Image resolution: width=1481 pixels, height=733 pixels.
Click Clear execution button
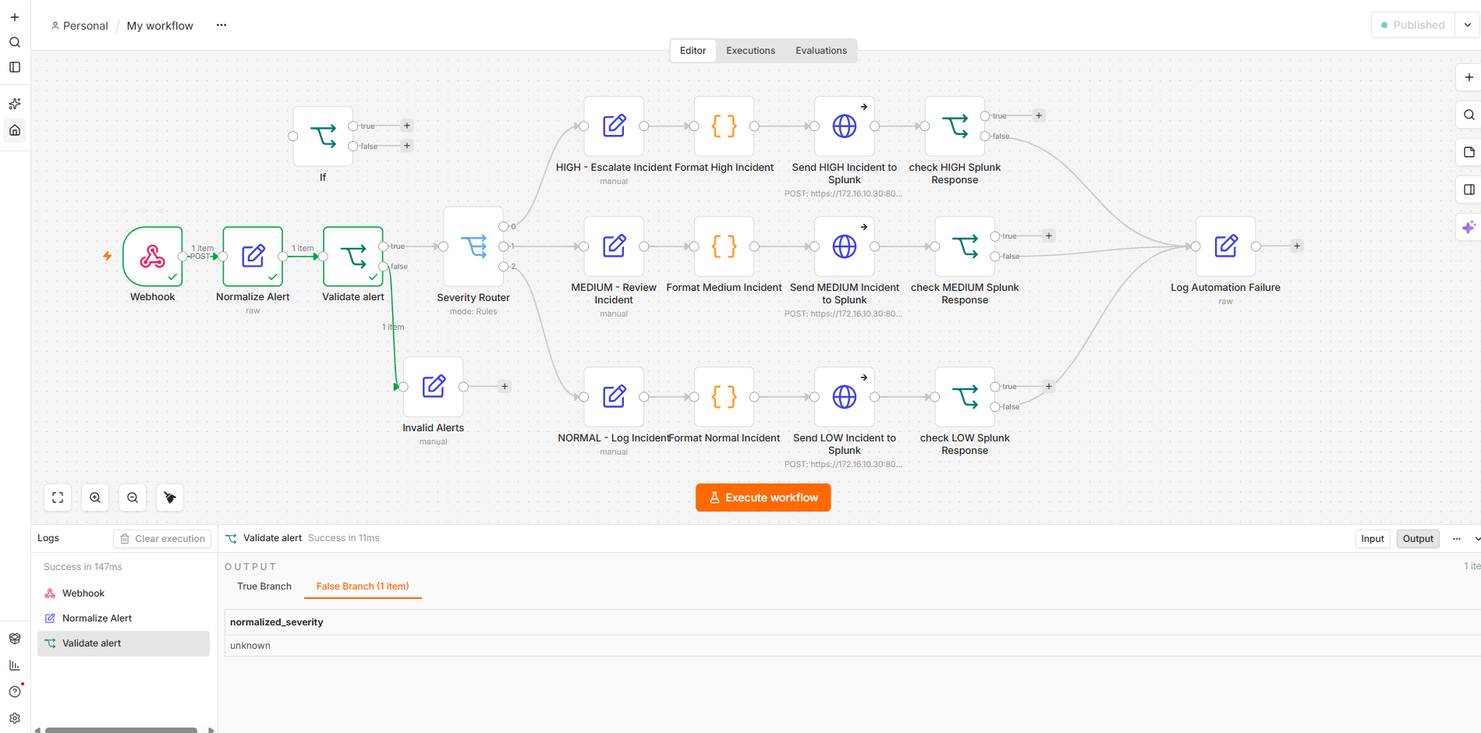(162, 539)
